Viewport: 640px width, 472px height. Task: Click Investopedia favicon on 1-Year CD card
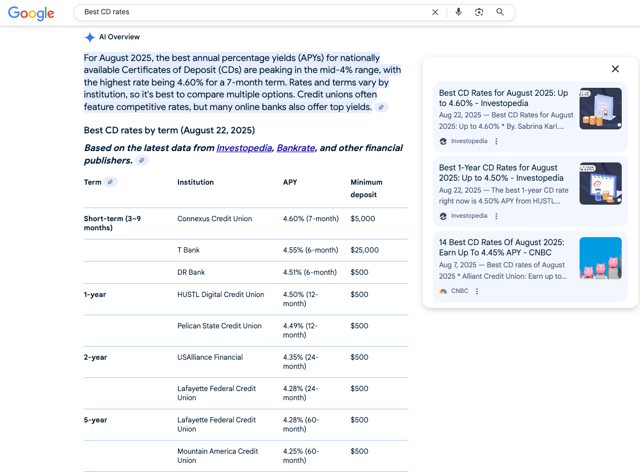point(443,216)
